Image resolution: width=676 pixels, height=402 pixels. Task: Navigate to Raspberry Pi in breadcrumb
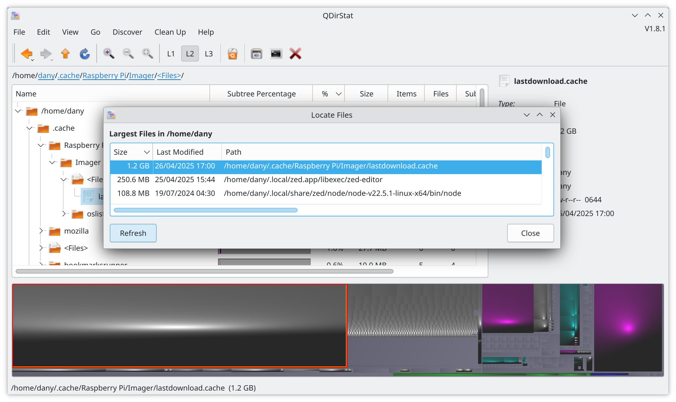coord(104,75)
